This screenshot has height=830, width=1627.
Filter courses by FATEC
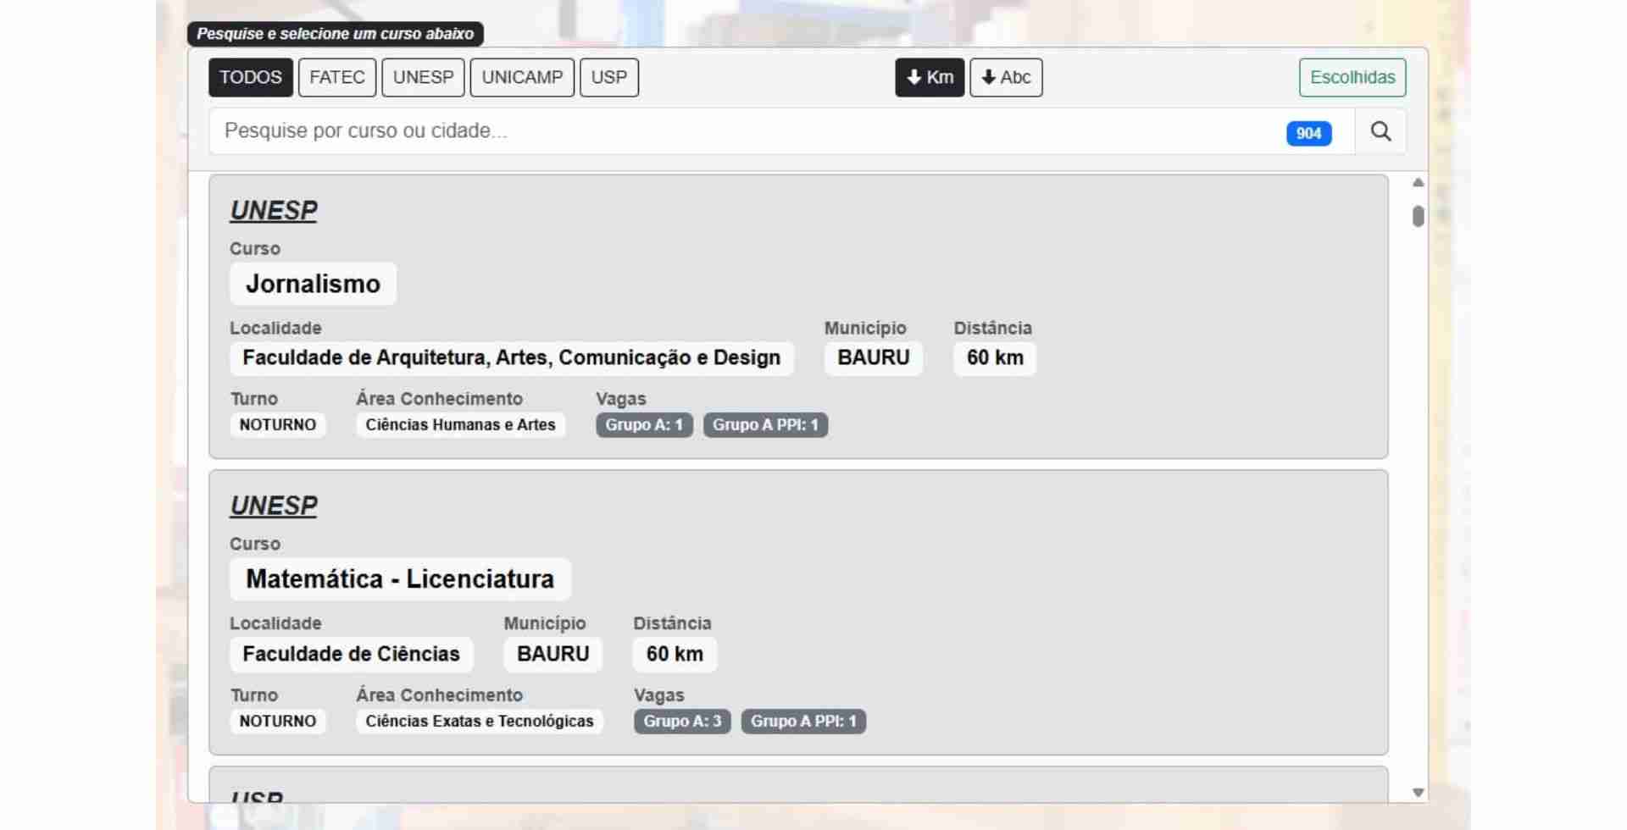point(336,77)
